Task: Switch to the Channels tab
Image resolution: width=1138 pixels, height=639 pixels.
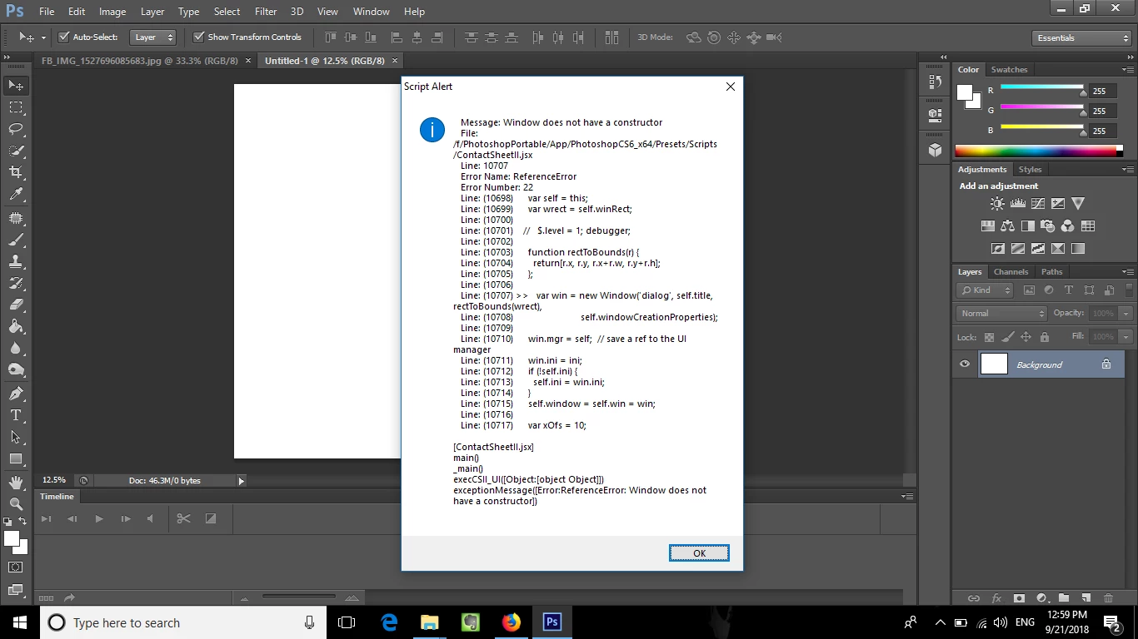Action: point(1011,272)
